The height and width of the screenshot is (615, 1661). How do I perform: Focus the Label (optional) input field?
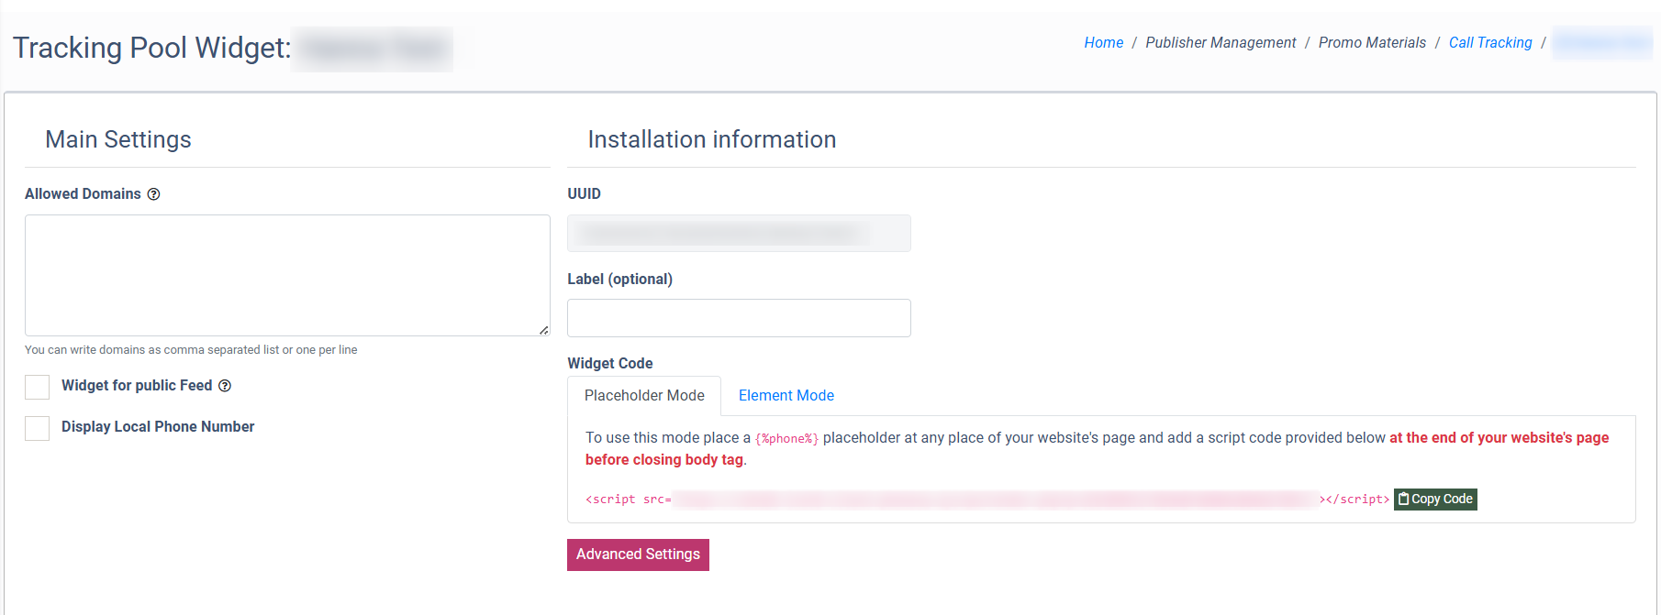coord(739,318)
